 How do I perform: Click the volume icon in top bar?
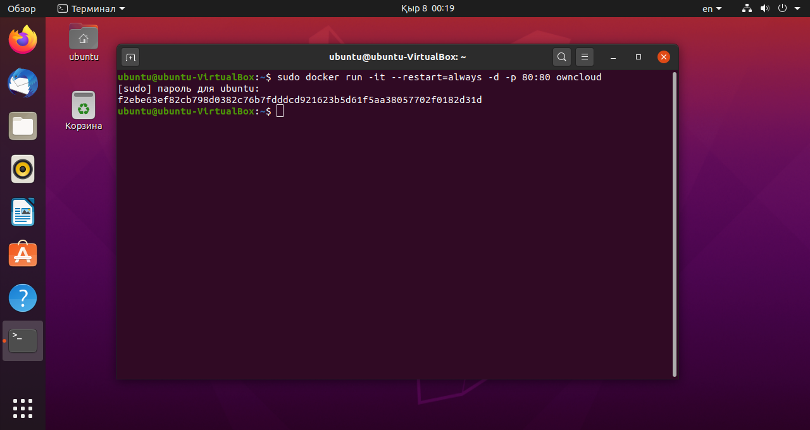click(764, 9)
